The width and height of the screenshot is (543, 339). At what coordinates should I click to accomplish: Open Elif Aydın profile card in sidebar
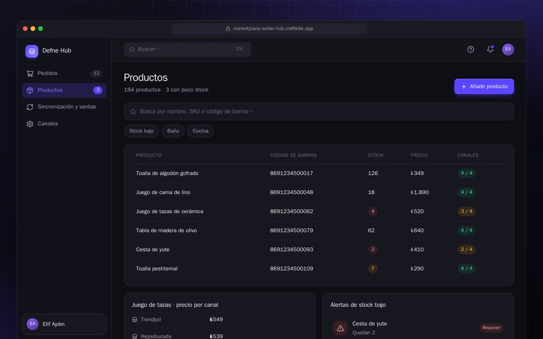point(64,324)
